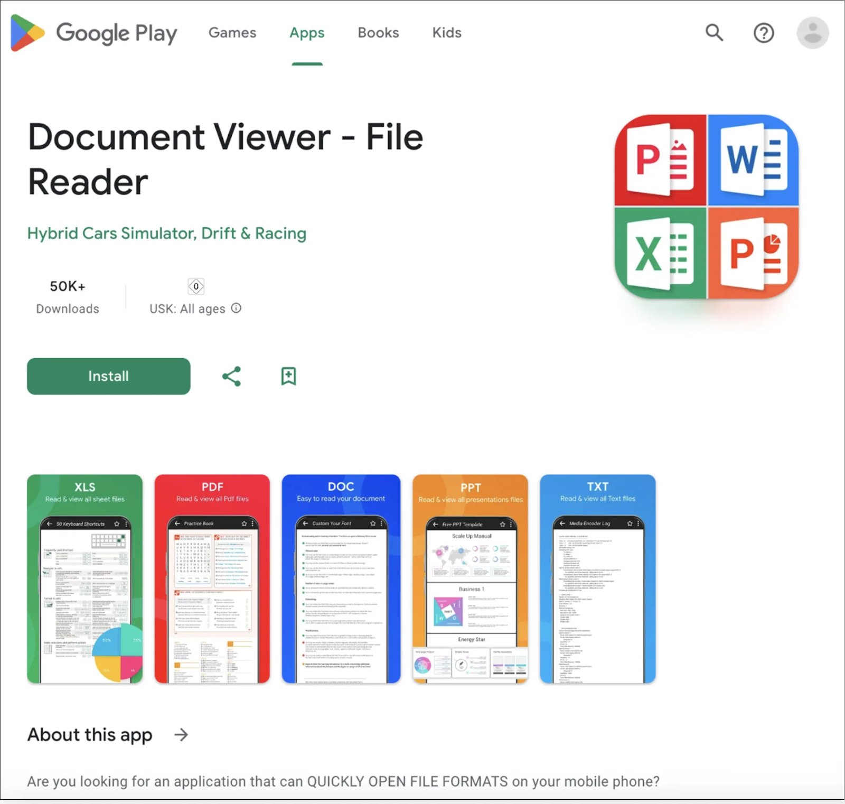Screen dimensions: 845x804
Task: Open the PPT screenshot thumbnail
Action: click(x=471, y=579)
